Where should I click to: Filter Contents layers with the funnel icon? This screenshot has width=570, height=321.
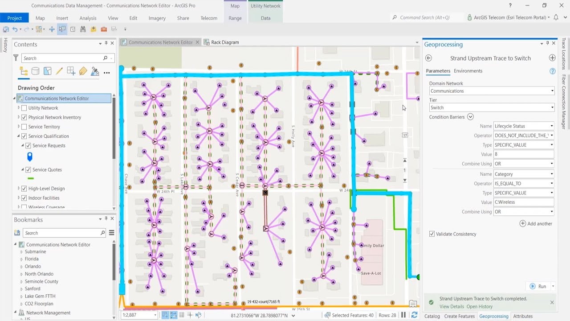coord(16,58)
